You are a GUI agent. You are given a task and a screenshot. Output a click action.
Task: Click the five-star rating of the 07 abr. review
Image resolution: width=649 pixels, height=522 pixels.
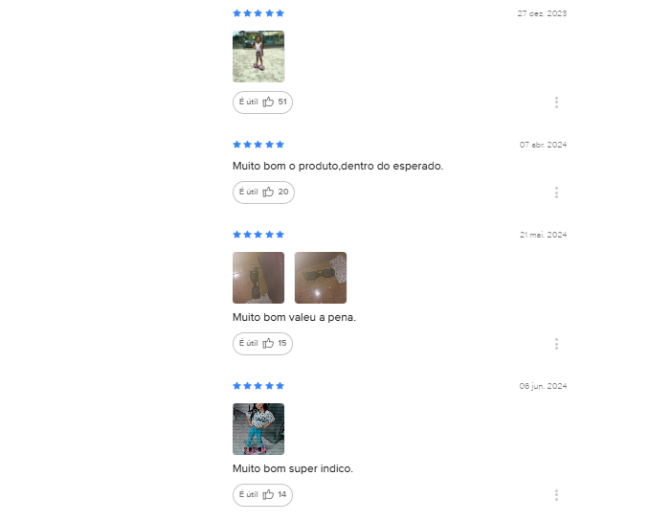(258, 145)
